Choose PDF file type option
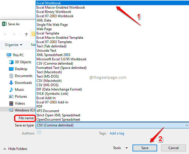The image size is (189, 154). [40, 107]
